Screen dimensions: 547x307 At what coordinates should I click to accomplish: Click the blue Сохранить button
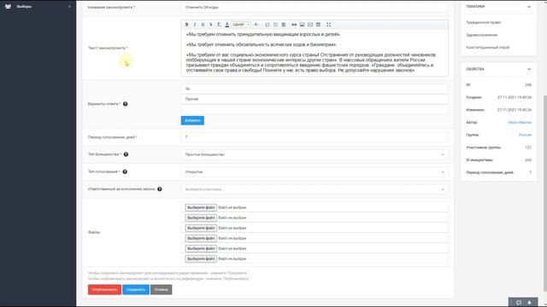(x=136, y=290)
